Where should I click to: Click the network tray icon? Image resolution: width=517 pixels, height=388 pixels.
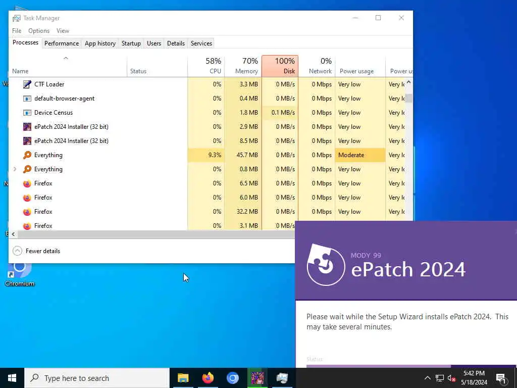pyautogui.click(x=440, y=378)
